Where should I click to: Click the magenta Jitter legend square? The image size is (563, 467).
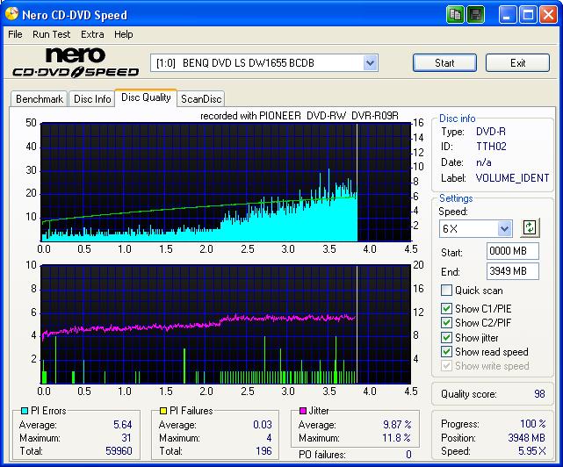(303, 411)
